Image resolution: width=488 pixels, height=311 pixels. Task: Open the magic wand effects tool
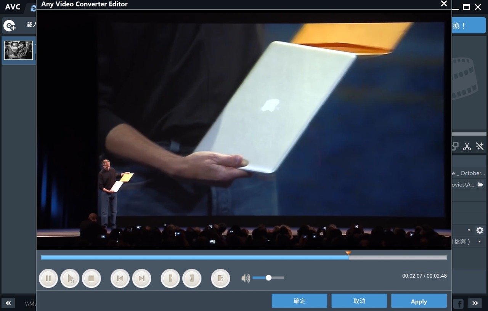[480, 146]
